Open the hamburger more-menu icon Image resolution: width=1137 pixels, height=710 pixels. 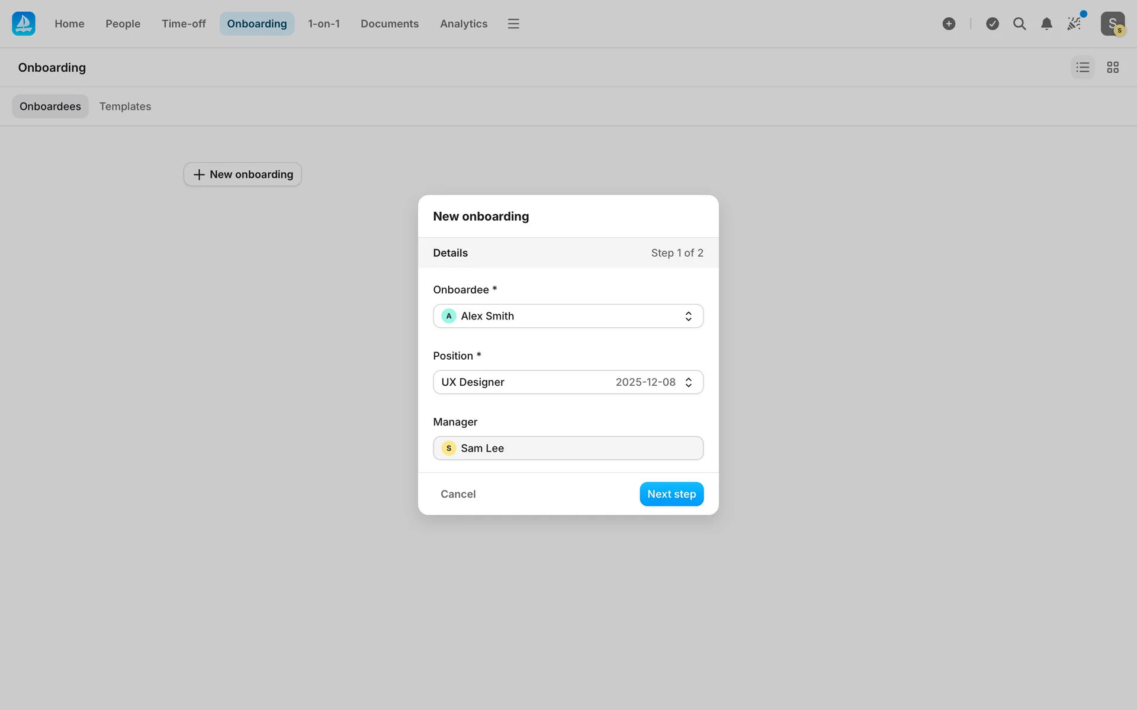point(513,24)
